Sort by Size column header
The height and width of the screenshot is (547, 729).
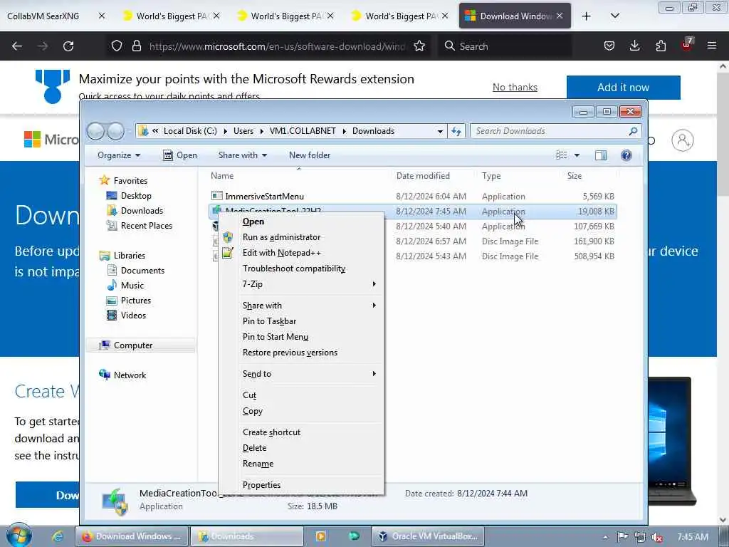(575, 176)
